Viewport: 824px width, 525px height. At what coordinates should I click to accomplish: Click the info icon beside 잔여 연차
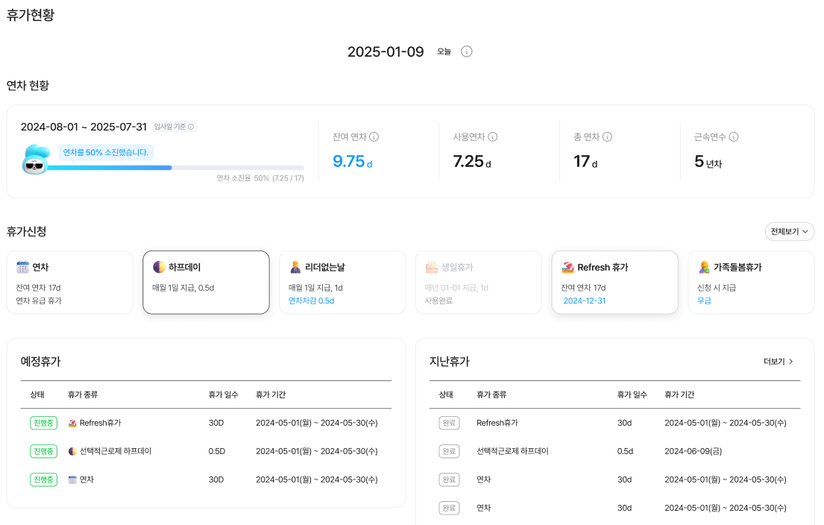click(374, 137)
